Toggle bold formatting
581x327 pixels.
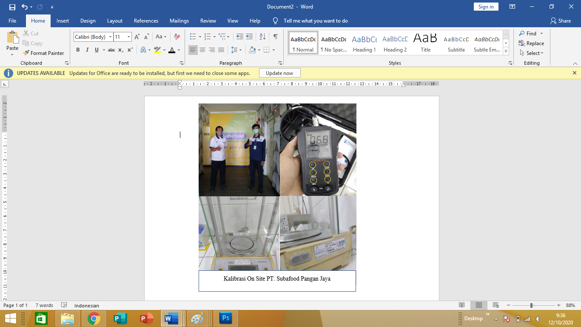coord(78,50)
